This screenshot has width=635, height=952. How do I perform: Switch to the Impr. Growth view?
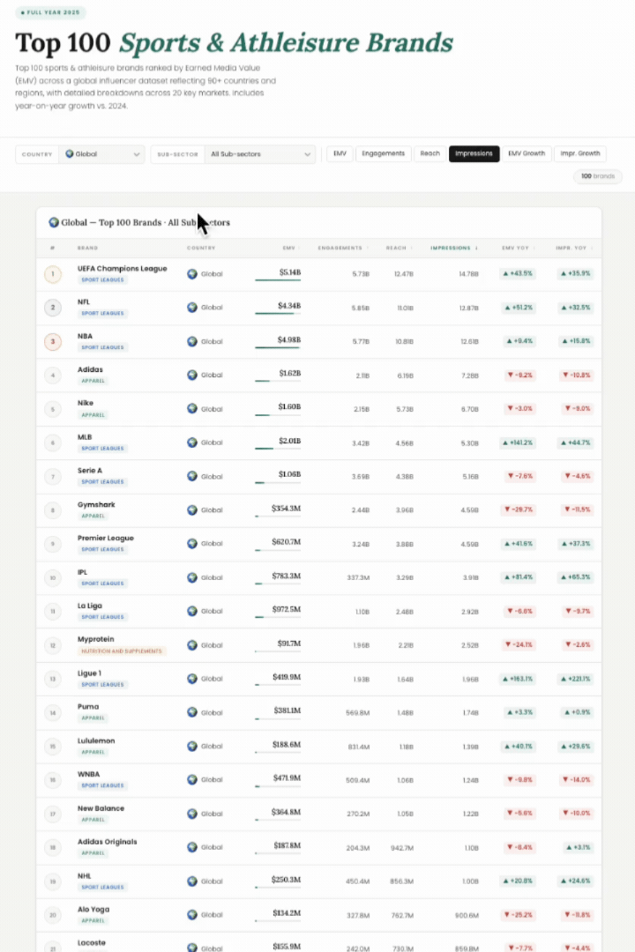(x=580, y=153)
